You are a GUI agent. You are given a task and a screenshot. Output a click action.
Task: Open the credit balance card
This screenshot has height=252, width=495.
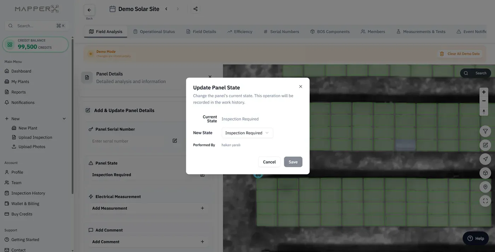coord(35,45)
